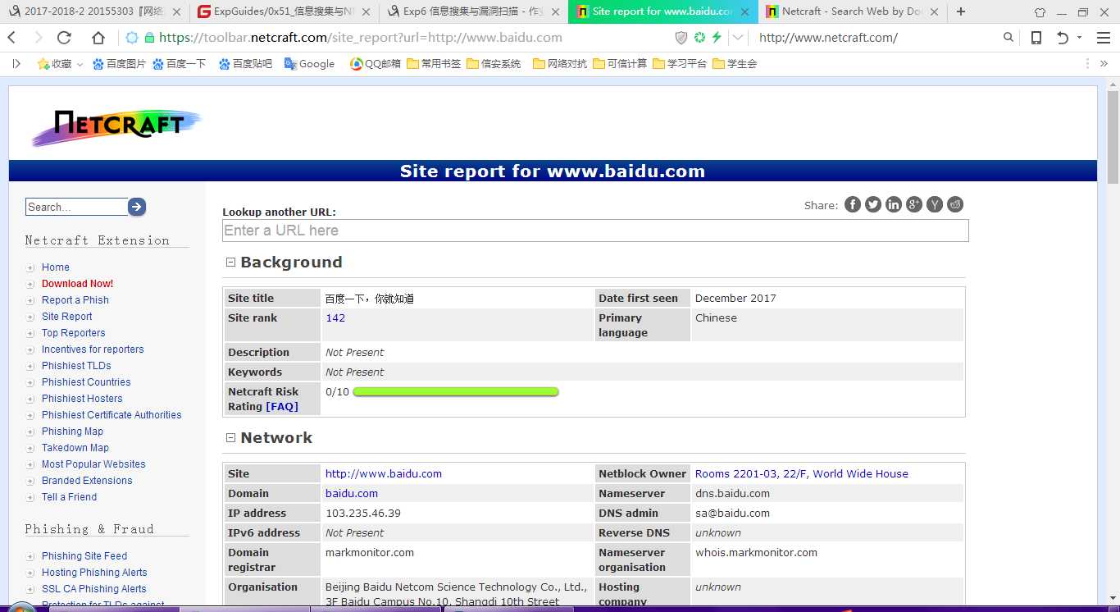Viewport: 1120px width, 612px height.
Task: Share report on Reddit
Action: coord(955,204)
